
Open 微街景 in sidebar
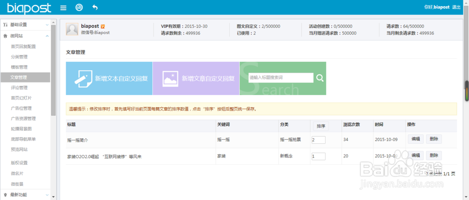[x=17, y=184]
